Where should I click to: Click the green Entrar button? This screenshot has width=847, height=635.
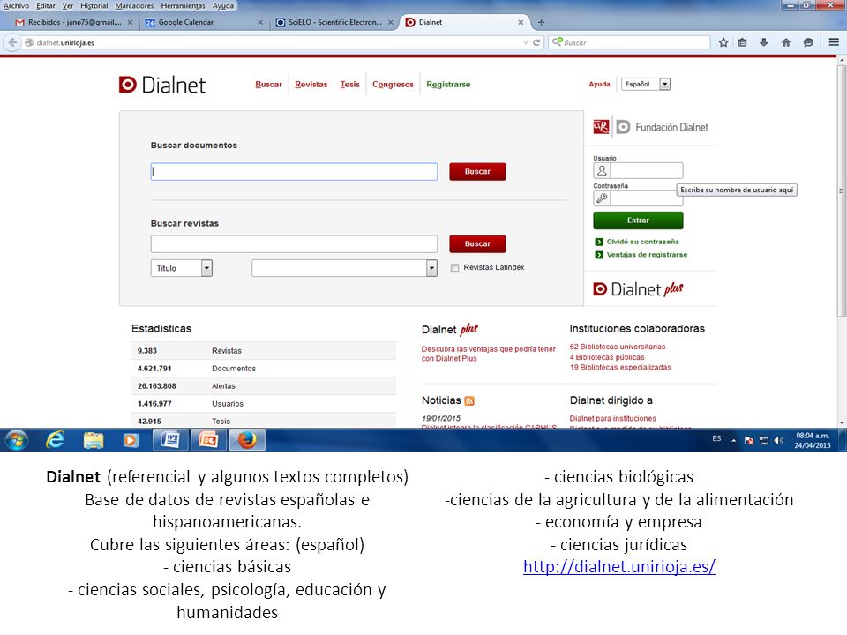[638, 220]
